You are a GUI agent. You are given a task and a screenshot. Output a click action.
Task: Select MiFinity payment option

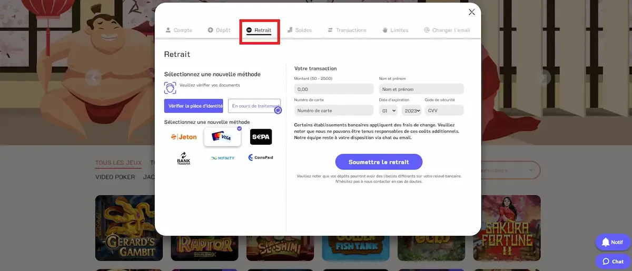coord(222,158)
